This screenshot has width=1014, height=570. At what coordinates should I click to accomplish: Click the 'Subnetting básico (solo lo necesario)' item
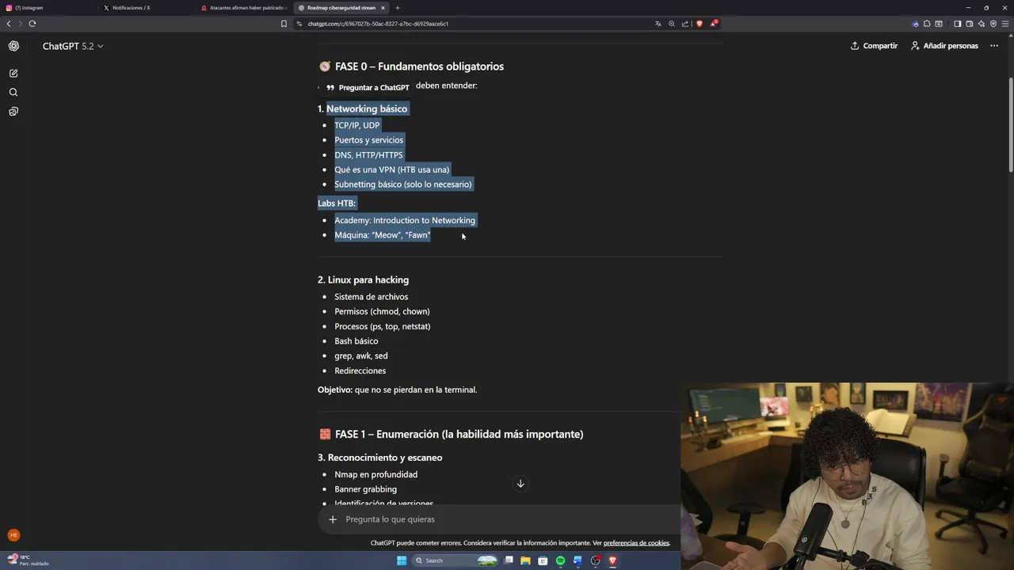point(402,184)
